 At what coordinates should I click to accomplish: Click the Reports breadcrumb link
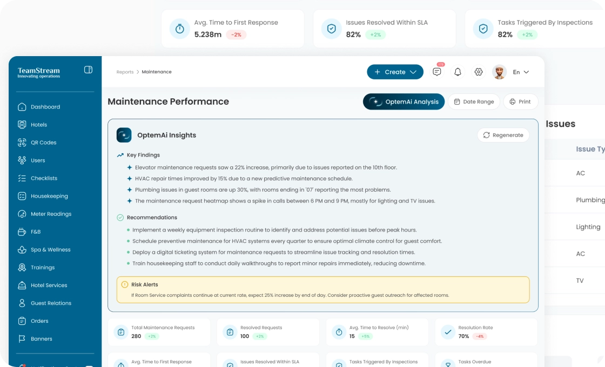125,72
